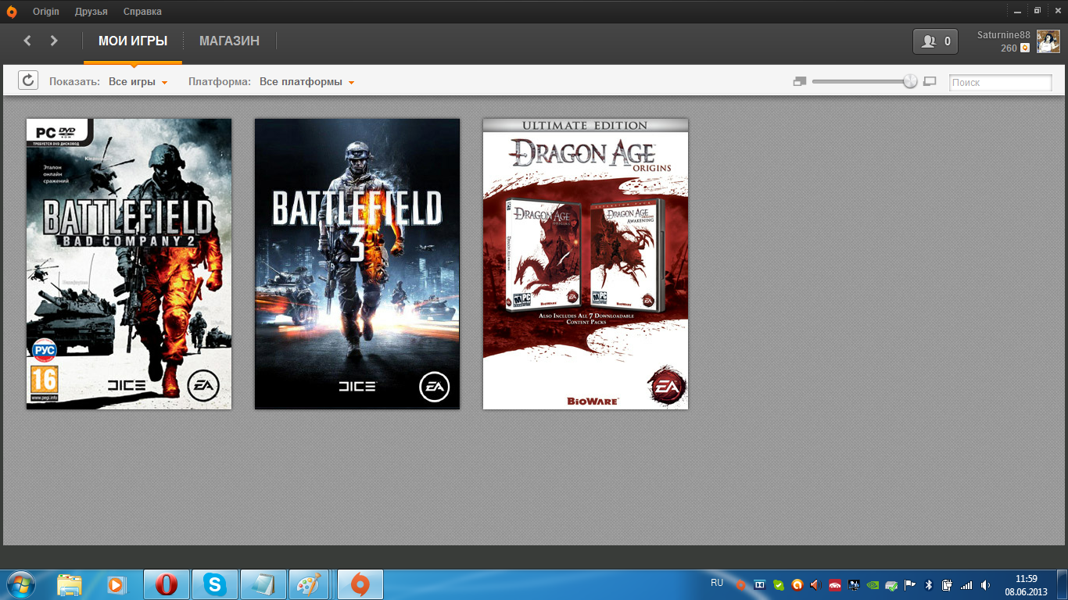Click the Origin tray icon
The width and height of the screenshot is (1068, 600).
[740, 584]
